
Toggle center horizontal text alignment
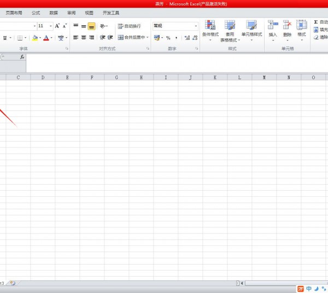pos(84,38)
